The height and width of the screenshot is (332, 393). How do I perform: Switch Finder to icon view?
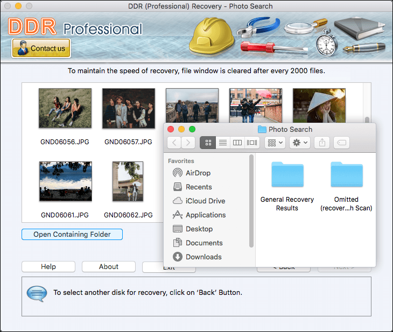pyautogui.click(x=208, y=143)
